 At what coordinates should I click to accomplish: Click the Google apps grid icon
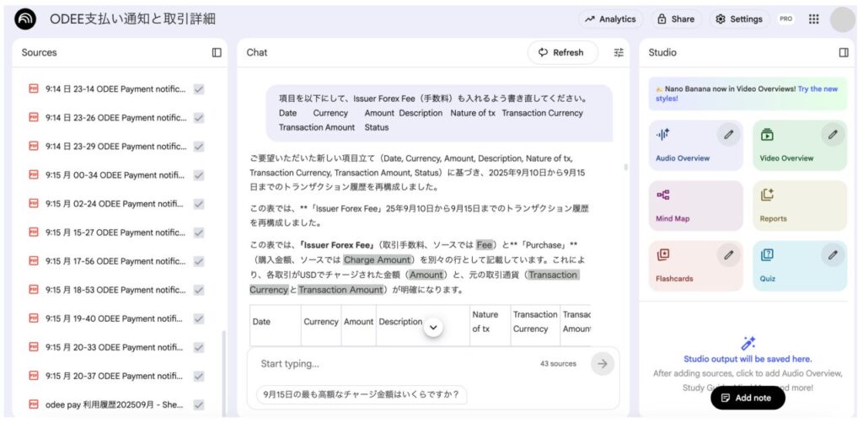(813, 19)
